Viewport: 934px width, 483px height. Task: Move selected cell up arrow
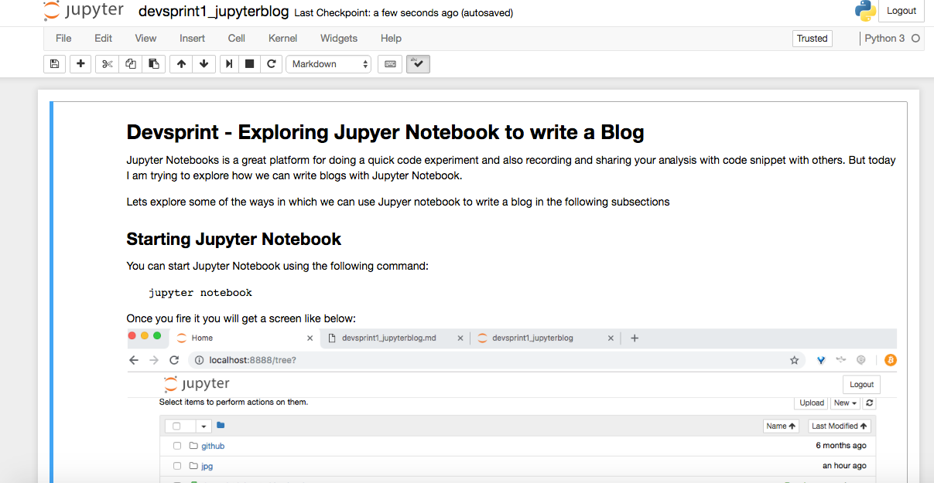pos(181,64)
